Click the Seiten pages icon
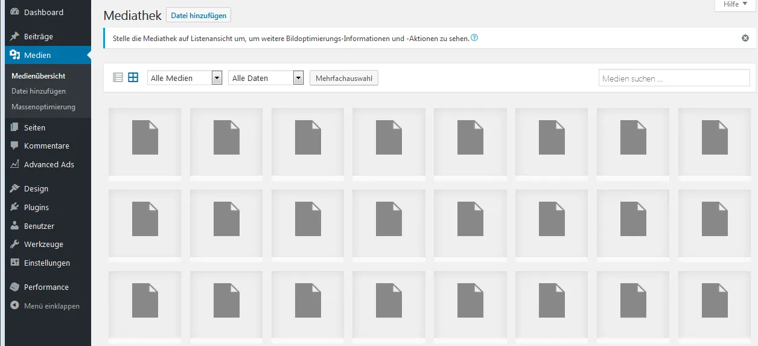 tap(15, 127)
